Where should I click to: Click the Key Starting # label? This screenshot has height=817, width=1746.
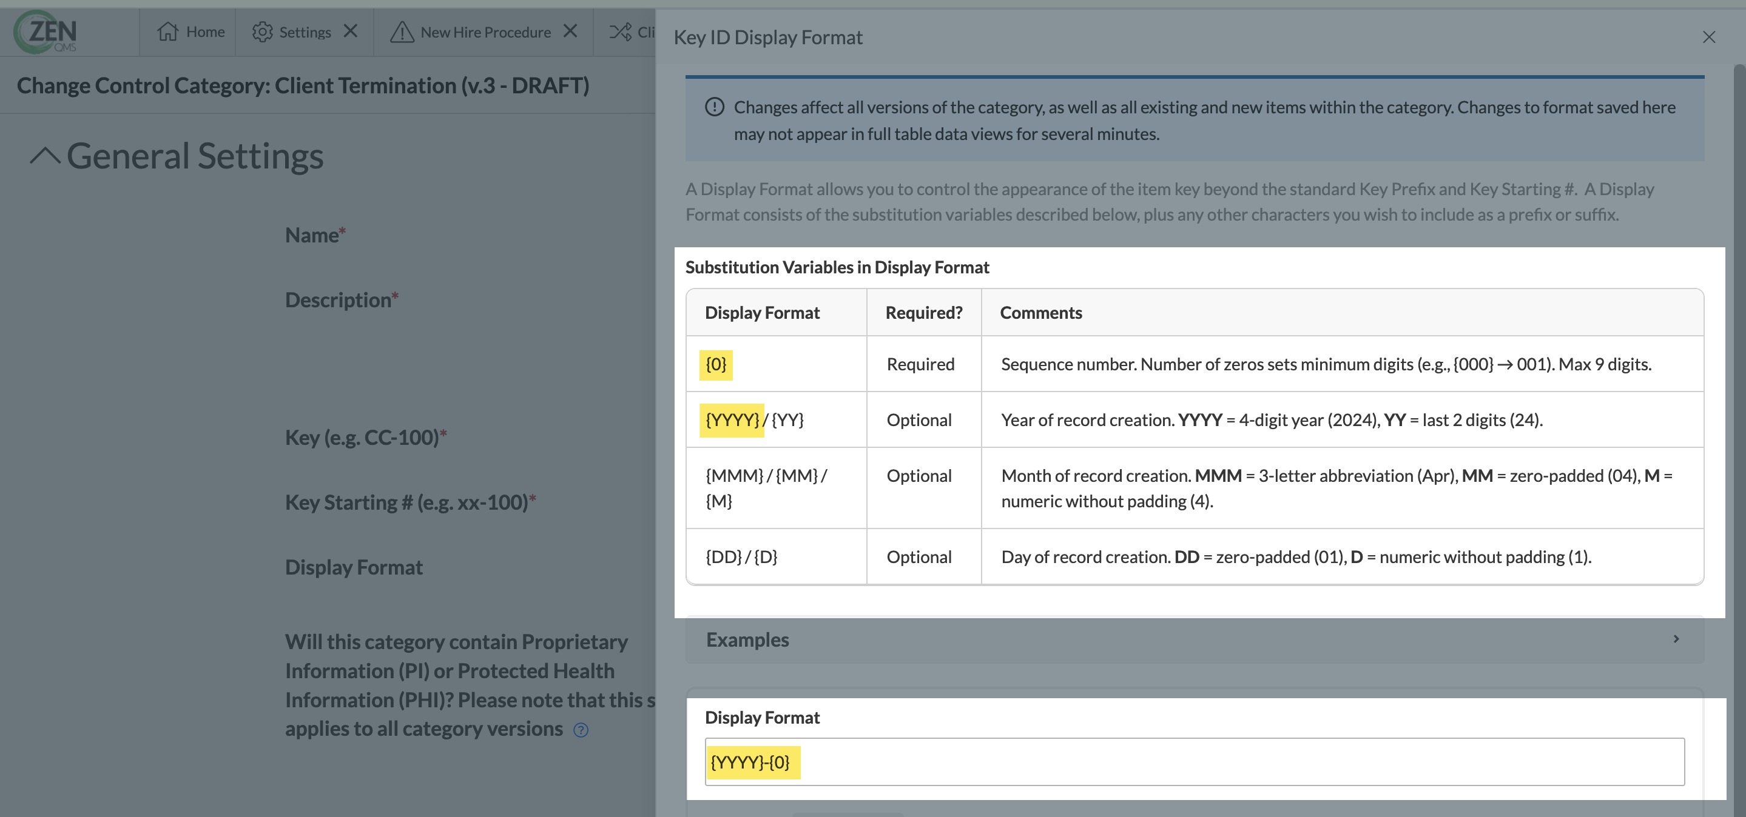tap(411, 502)
